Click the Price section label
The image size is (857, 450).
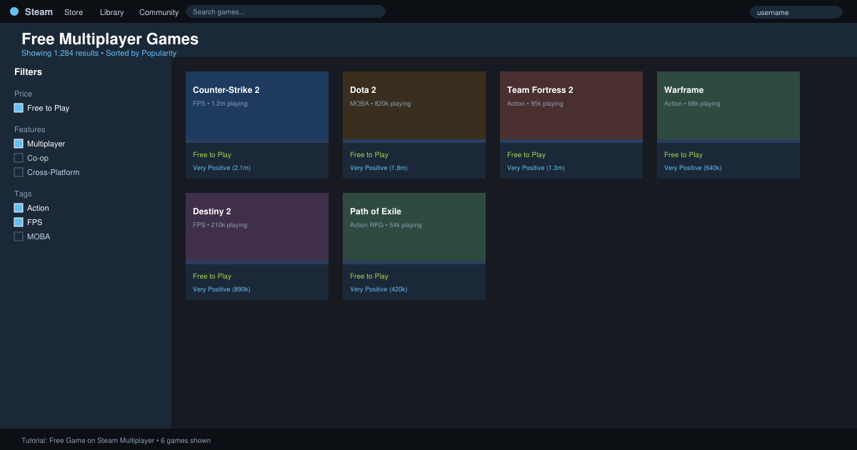[x=23, y=94]
